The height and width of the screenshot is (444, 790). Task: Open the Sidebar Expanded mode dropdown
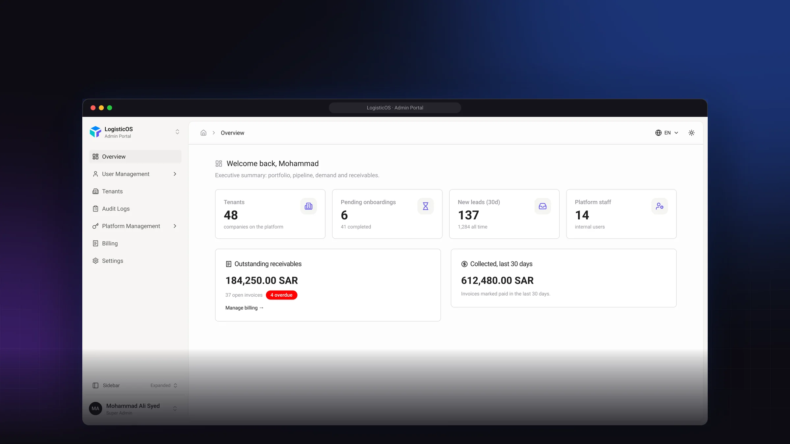tap(164, 385)
